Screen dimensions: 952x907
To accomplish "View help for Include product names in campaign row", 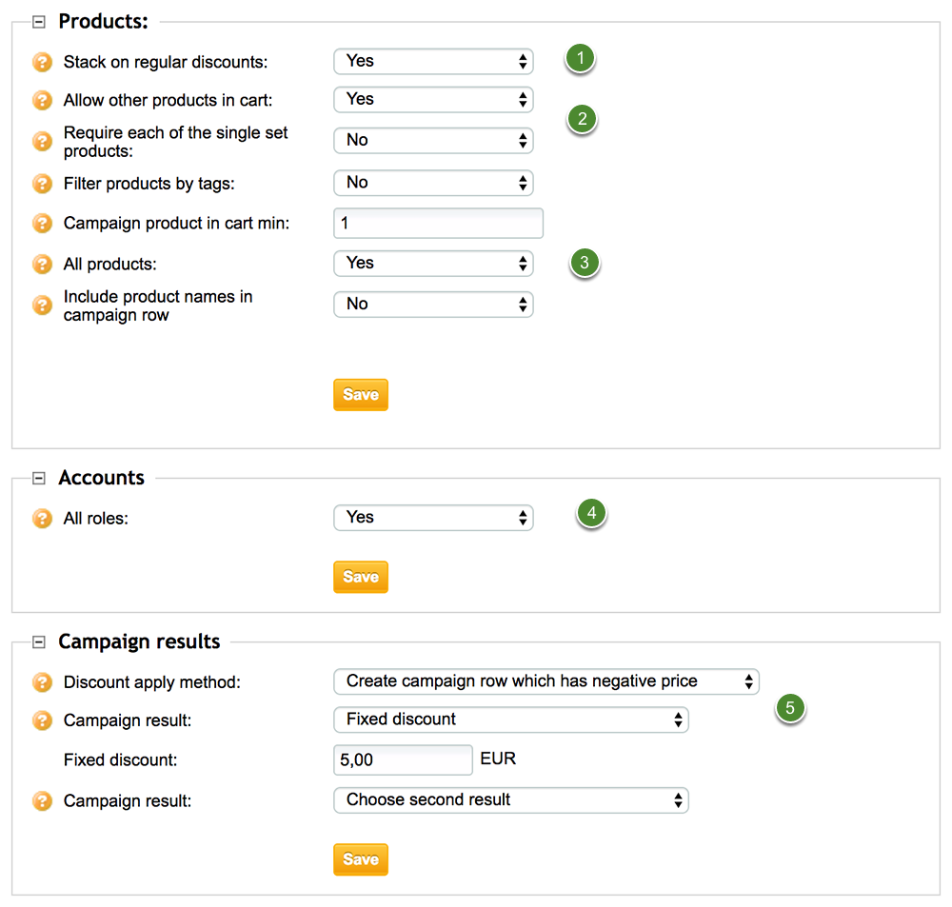I will click(x=42, y=305).
